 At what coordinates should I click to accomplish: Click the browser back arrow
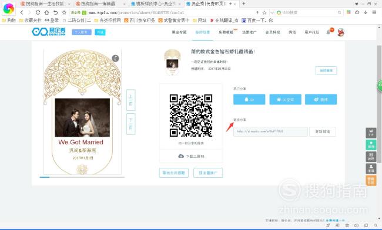tap(22, 13)
